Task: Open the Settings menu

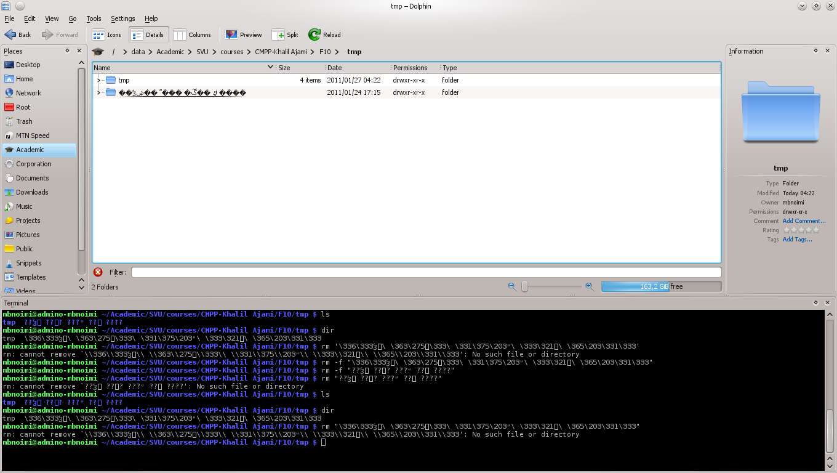Action: tap(122, 18)
